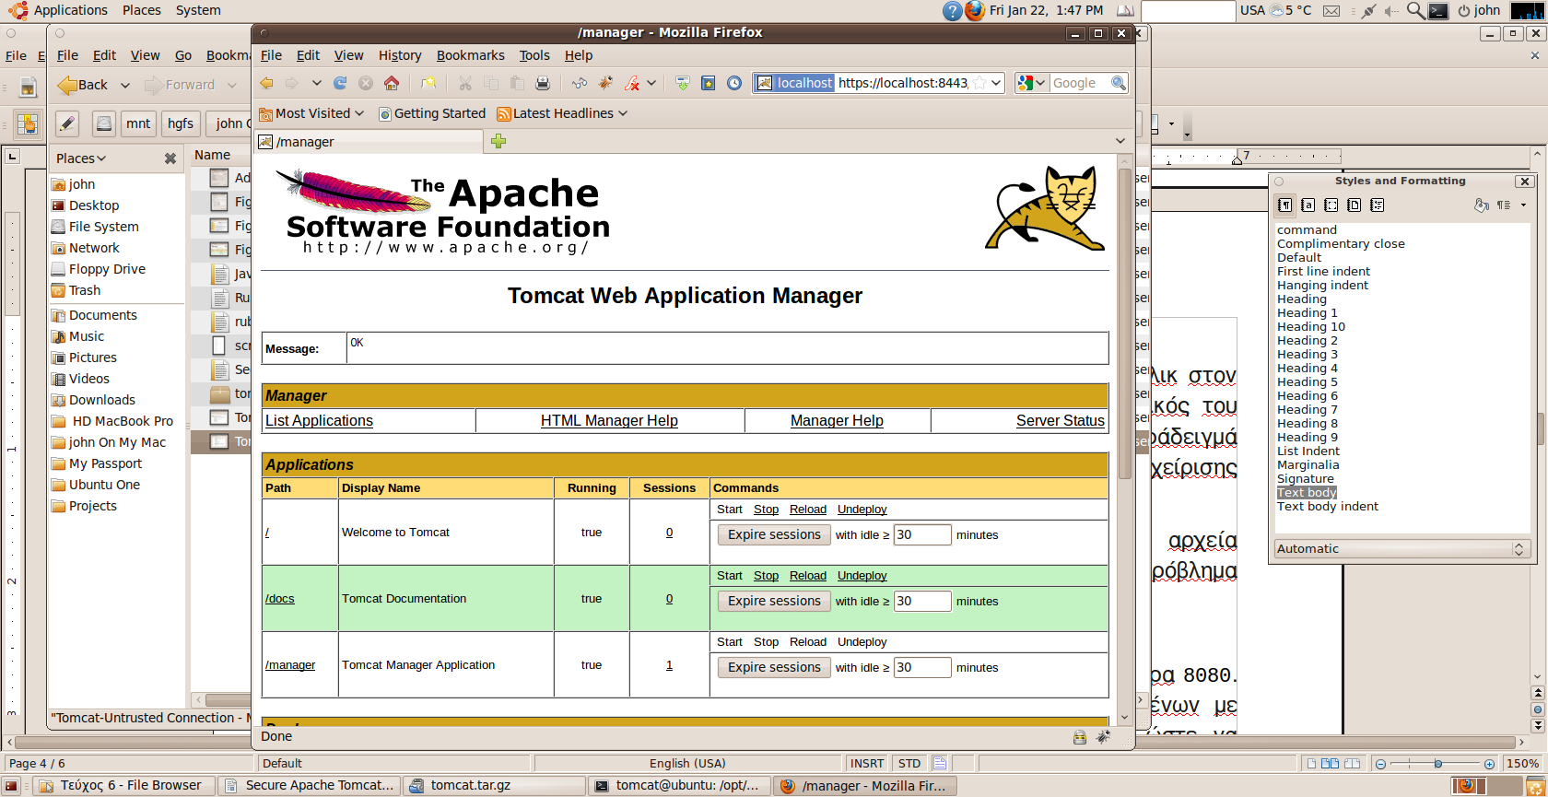The width and height of the screenshot is (1548, 797).
Task: Switch to tomcat@ubuntu terminal taskbar button
Action: coord(678,786)
